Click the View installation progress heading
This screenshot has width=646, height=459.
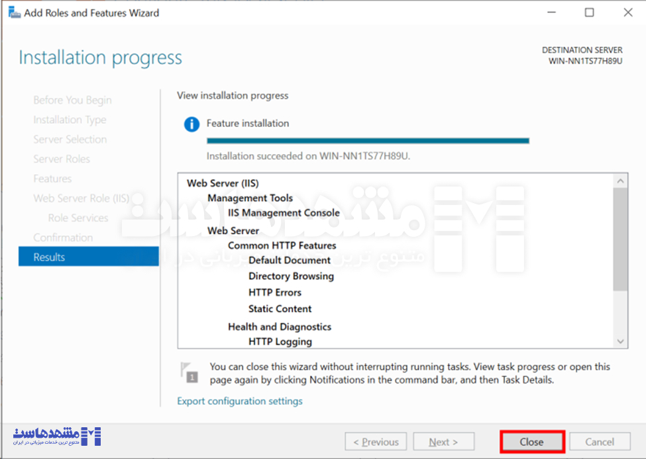(233, 95)
